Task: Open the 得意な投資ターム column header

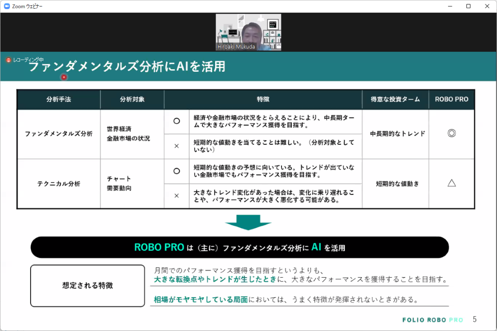Action: tap(394, 99)
